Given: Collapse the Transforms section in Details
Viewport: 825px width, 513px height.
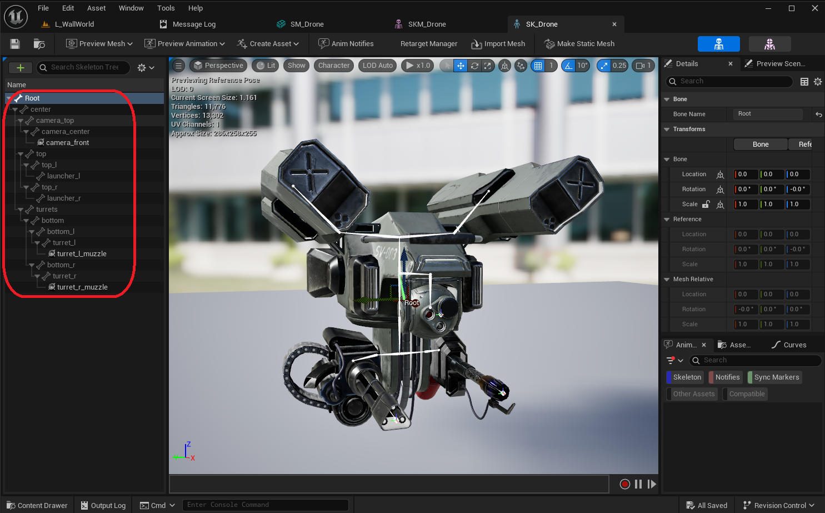Looking at the screenshot, I should coord(667,130).
